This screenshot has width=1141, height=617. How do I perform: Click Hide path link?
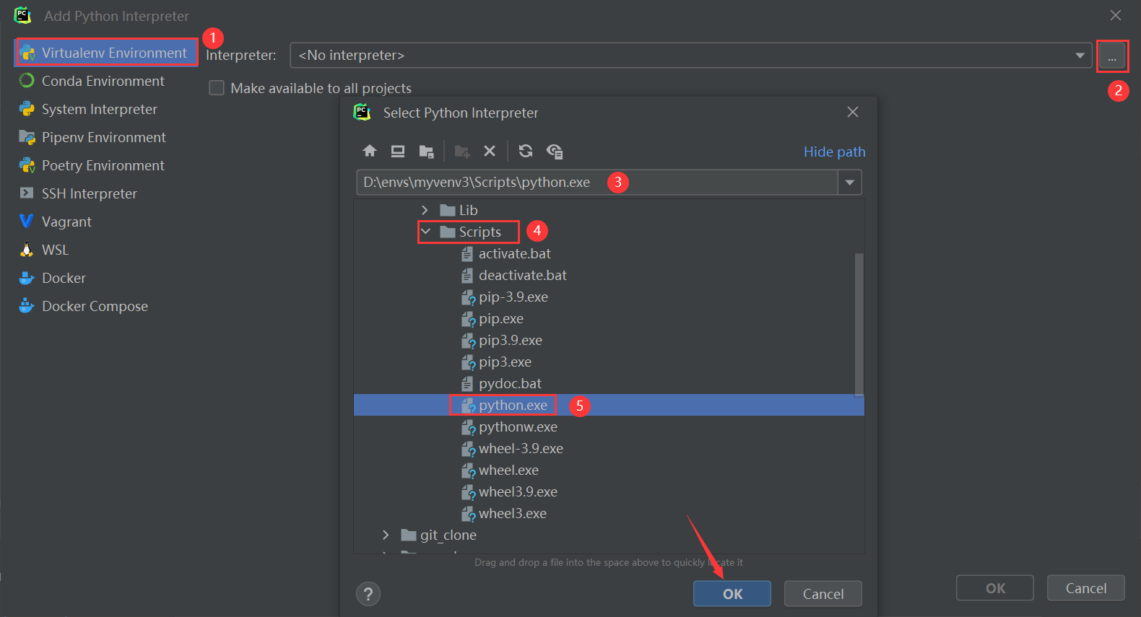click(834, 152)
